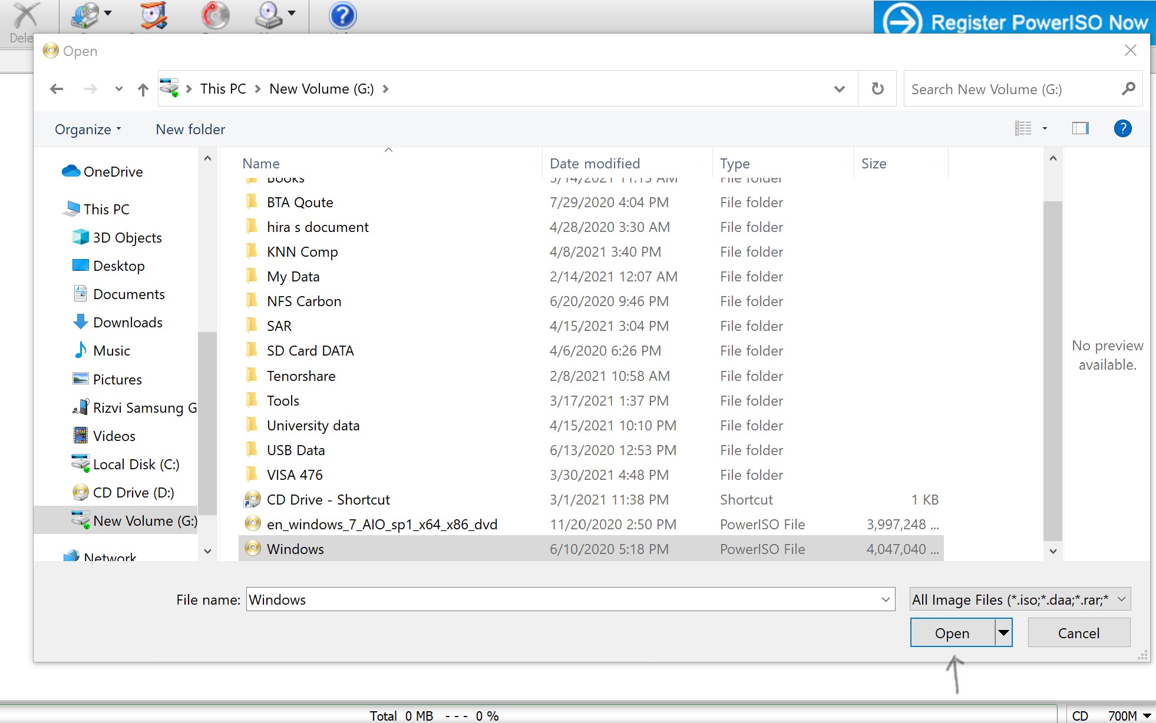The width and height of the screenshot is (1156, 723).
Task: Toggle the preview pane
Action: [x=1080, y=128]
